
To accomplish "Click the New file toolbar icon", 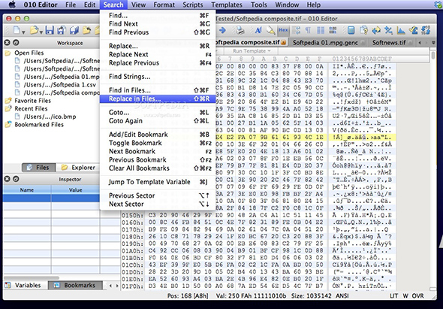I will coord(17,30).
